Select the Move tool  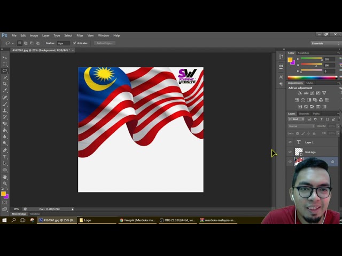pos(5,58)
